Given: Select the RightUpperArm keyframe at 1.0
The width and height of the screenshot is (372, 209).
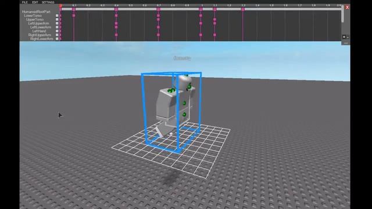Looking at the screenshot, I should click(x=201, y=35).
